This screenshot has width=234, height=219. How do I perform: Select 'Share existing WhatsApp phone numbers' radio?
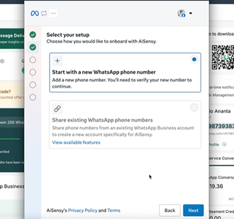194,107
